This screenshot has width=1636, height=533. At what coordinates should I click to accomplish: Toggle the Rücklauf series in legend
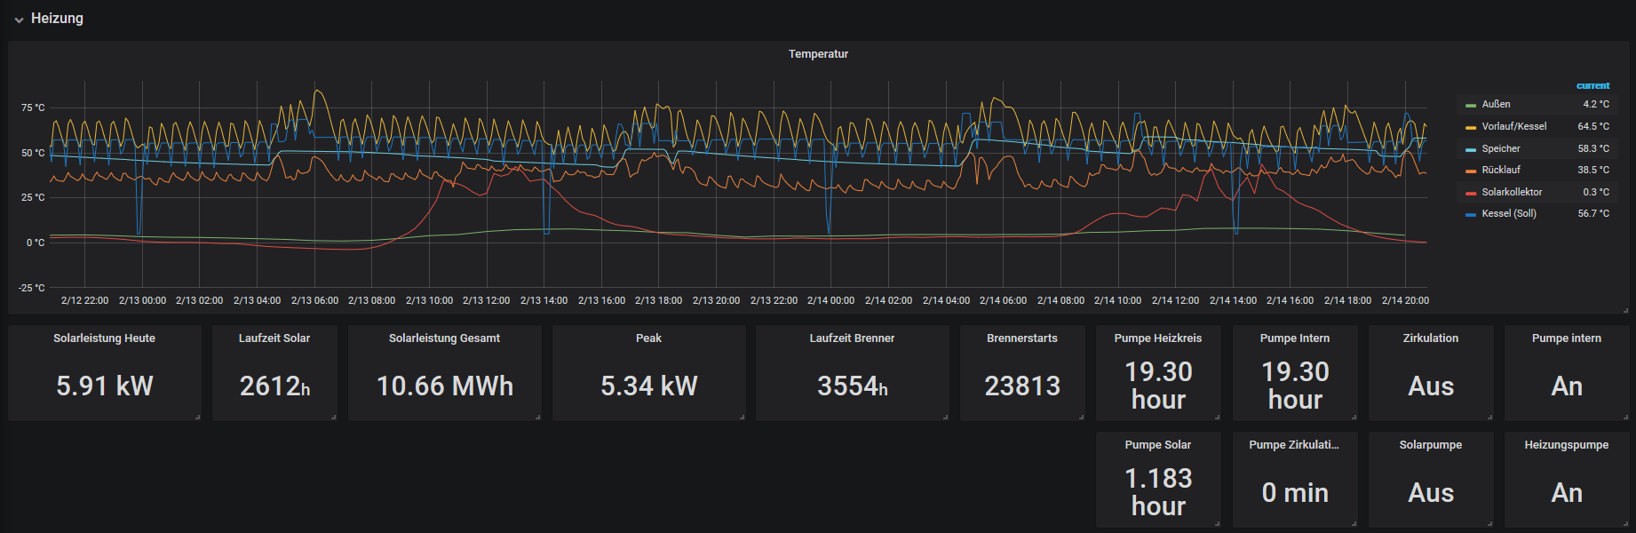[1501, 170]
